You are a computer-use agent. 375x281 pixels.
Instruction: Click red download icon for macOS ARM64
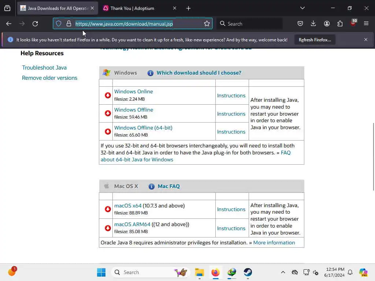108,228
